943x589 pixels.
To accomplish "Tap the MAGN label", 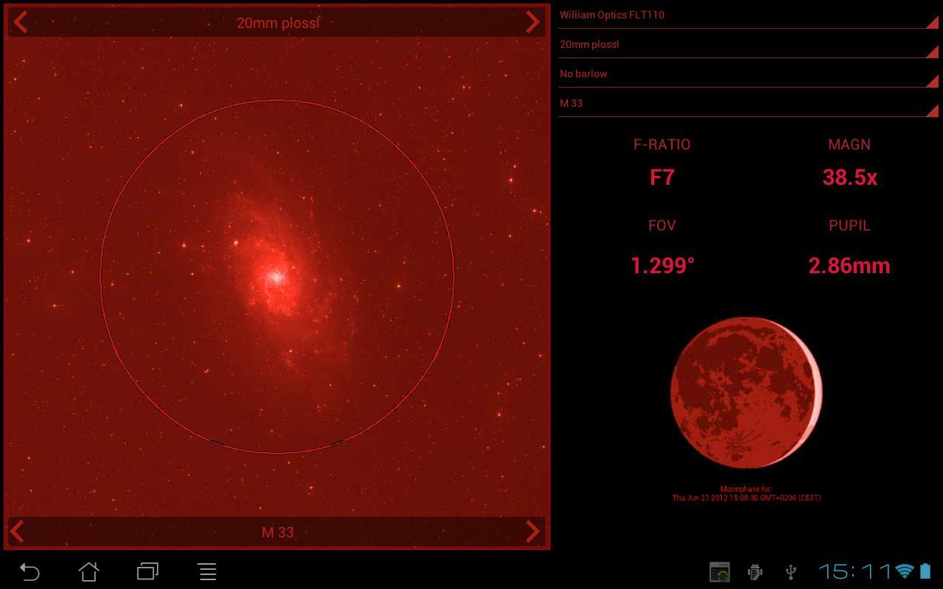I will pos(849,144).
